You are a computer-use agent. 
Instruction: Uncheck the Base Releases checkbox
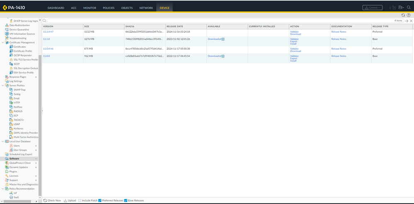click(126, 200)
